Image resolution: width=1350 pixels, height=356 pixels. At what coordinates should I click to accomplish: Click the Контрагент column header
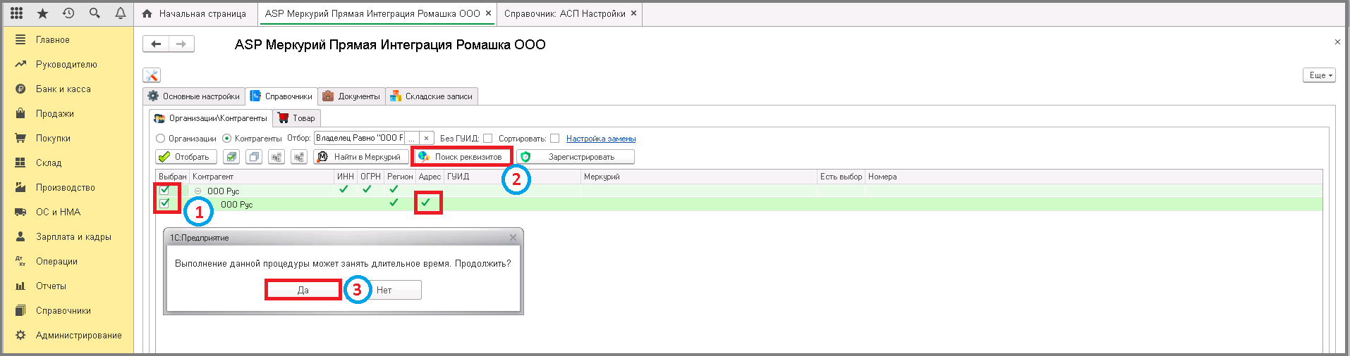click(x=262, y=177)
